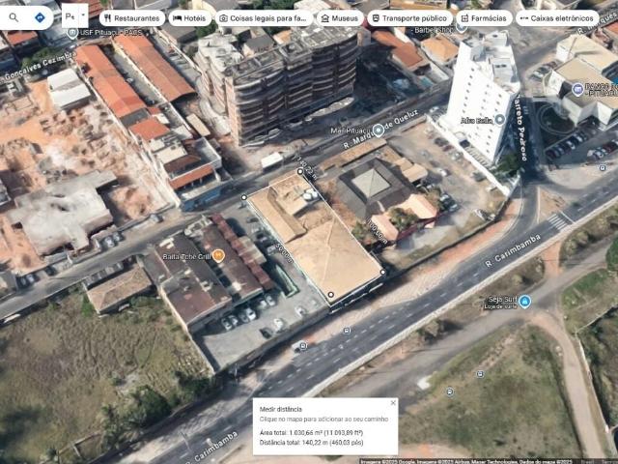The height and width of the screenshot is (464, 618).
Task: Open directions with the blue diamond icon
Action: pos(40,17)
